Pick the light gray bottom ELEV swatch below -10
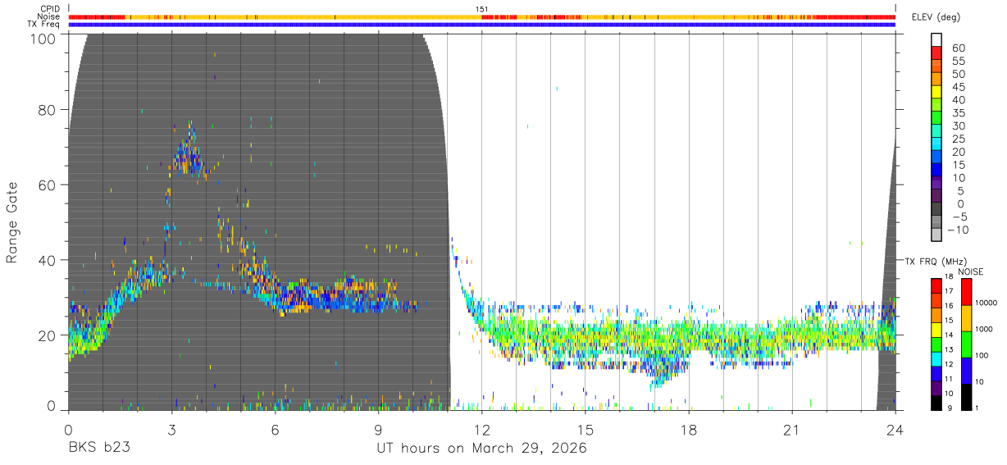This screenshot has height=465, width=1007. click(x=936, y=236)
